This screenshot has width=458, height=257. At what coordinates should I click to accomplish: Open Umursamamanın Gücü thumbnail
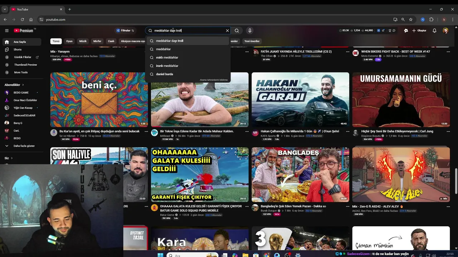pos(401,100)
